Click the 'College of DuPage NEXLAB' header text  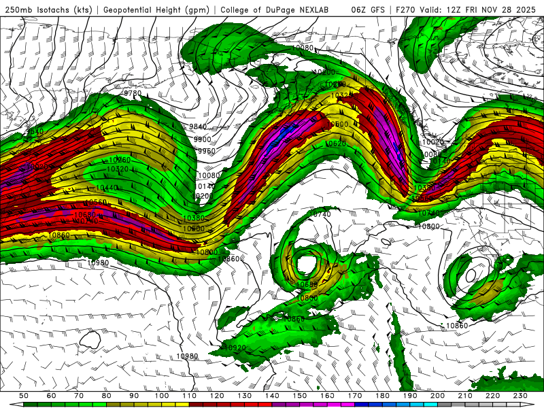point(275,10)
